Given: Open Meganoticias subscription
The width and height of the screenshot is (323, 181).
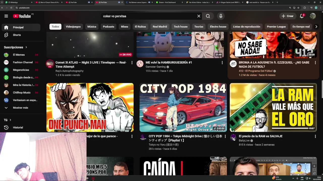Looking at the screenshot, I should [x=21, y=70].
